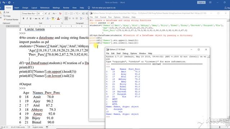Click the Python editor window title icon
This screenshot has width=230, height=129.
click(x=91, y=13)
